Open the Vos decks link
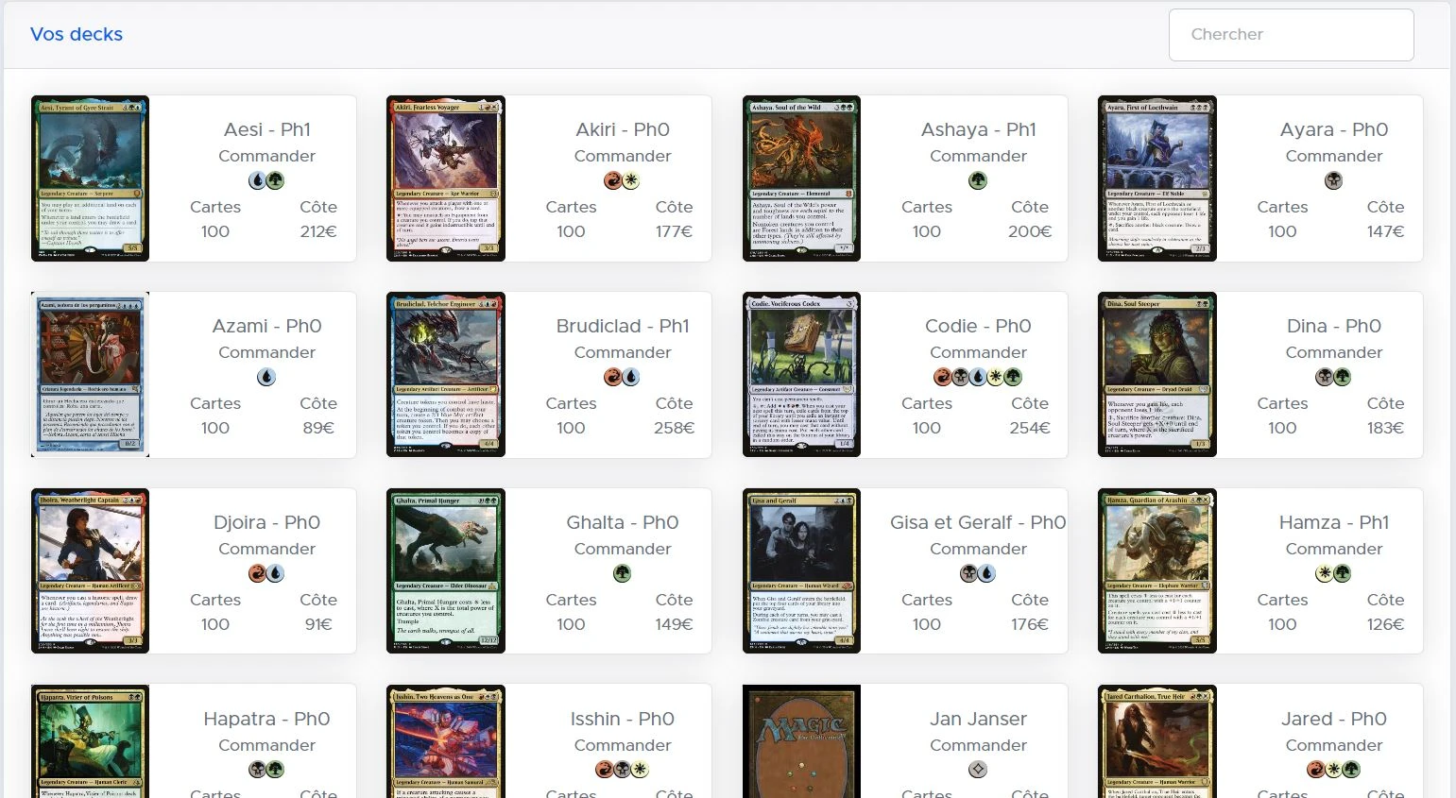Image resolution: width=1456 pixels, height=798 pixels. (77, 34)
